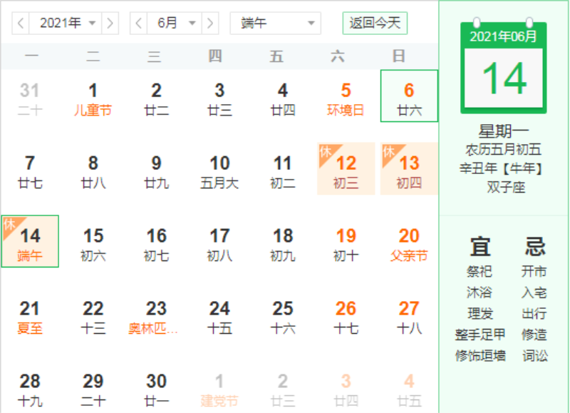
Task: Click the next year arrow
Action: (x=110, y=23)
